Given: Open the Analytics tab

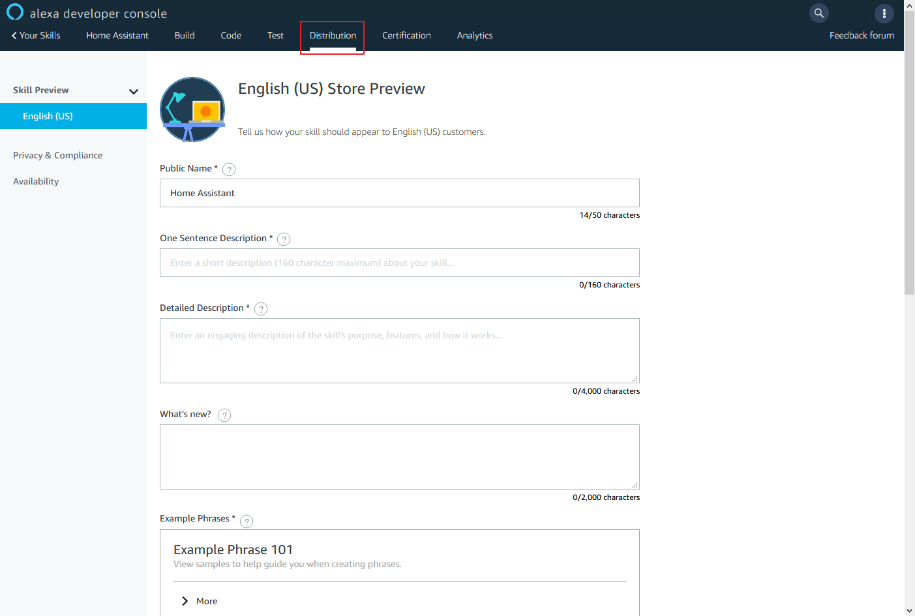Looking at the screenshot, I should (x=475, y=35).
